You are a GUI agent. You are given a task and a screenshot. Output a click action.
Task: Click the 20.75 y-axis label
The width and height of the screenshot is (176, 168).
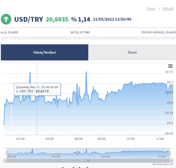coord(169,72)
